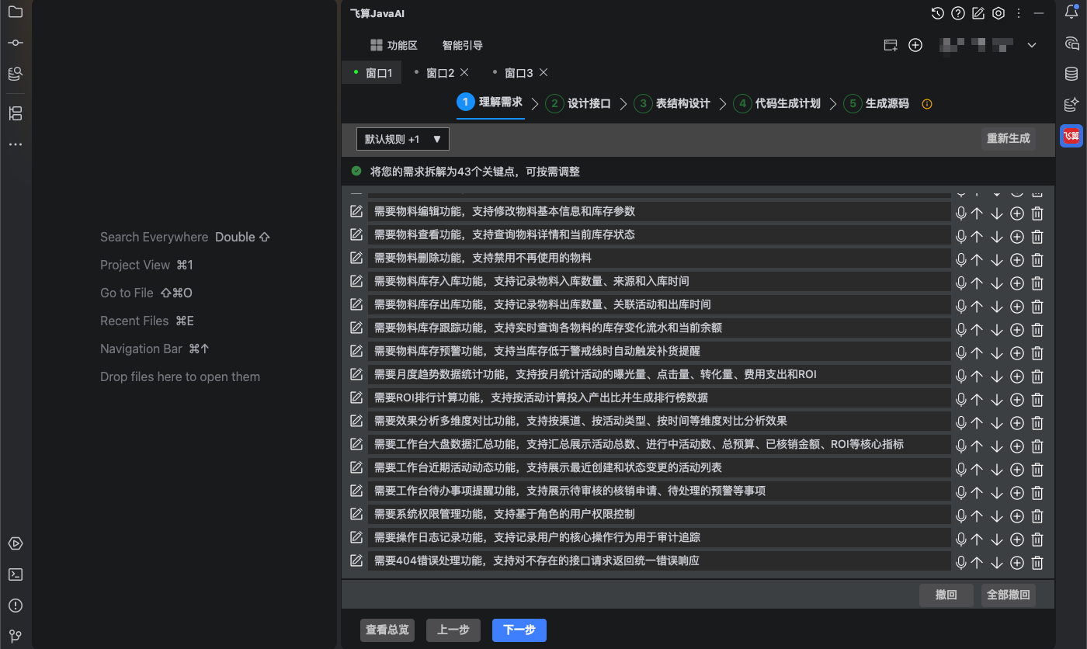Move the 需要物料删除功能 row up

click(977, 260)
